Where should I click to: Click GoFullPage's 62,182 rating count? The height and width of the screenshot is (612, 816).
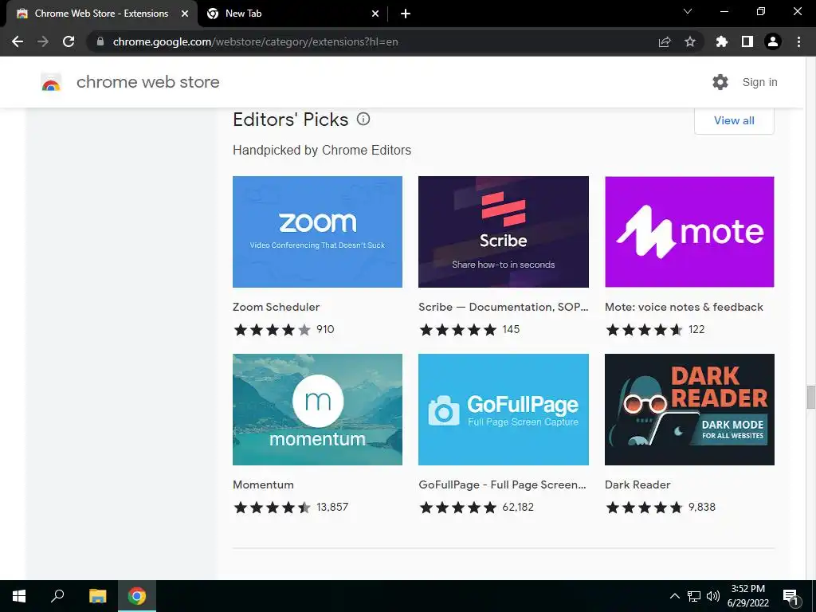click(x=518, y=507)
